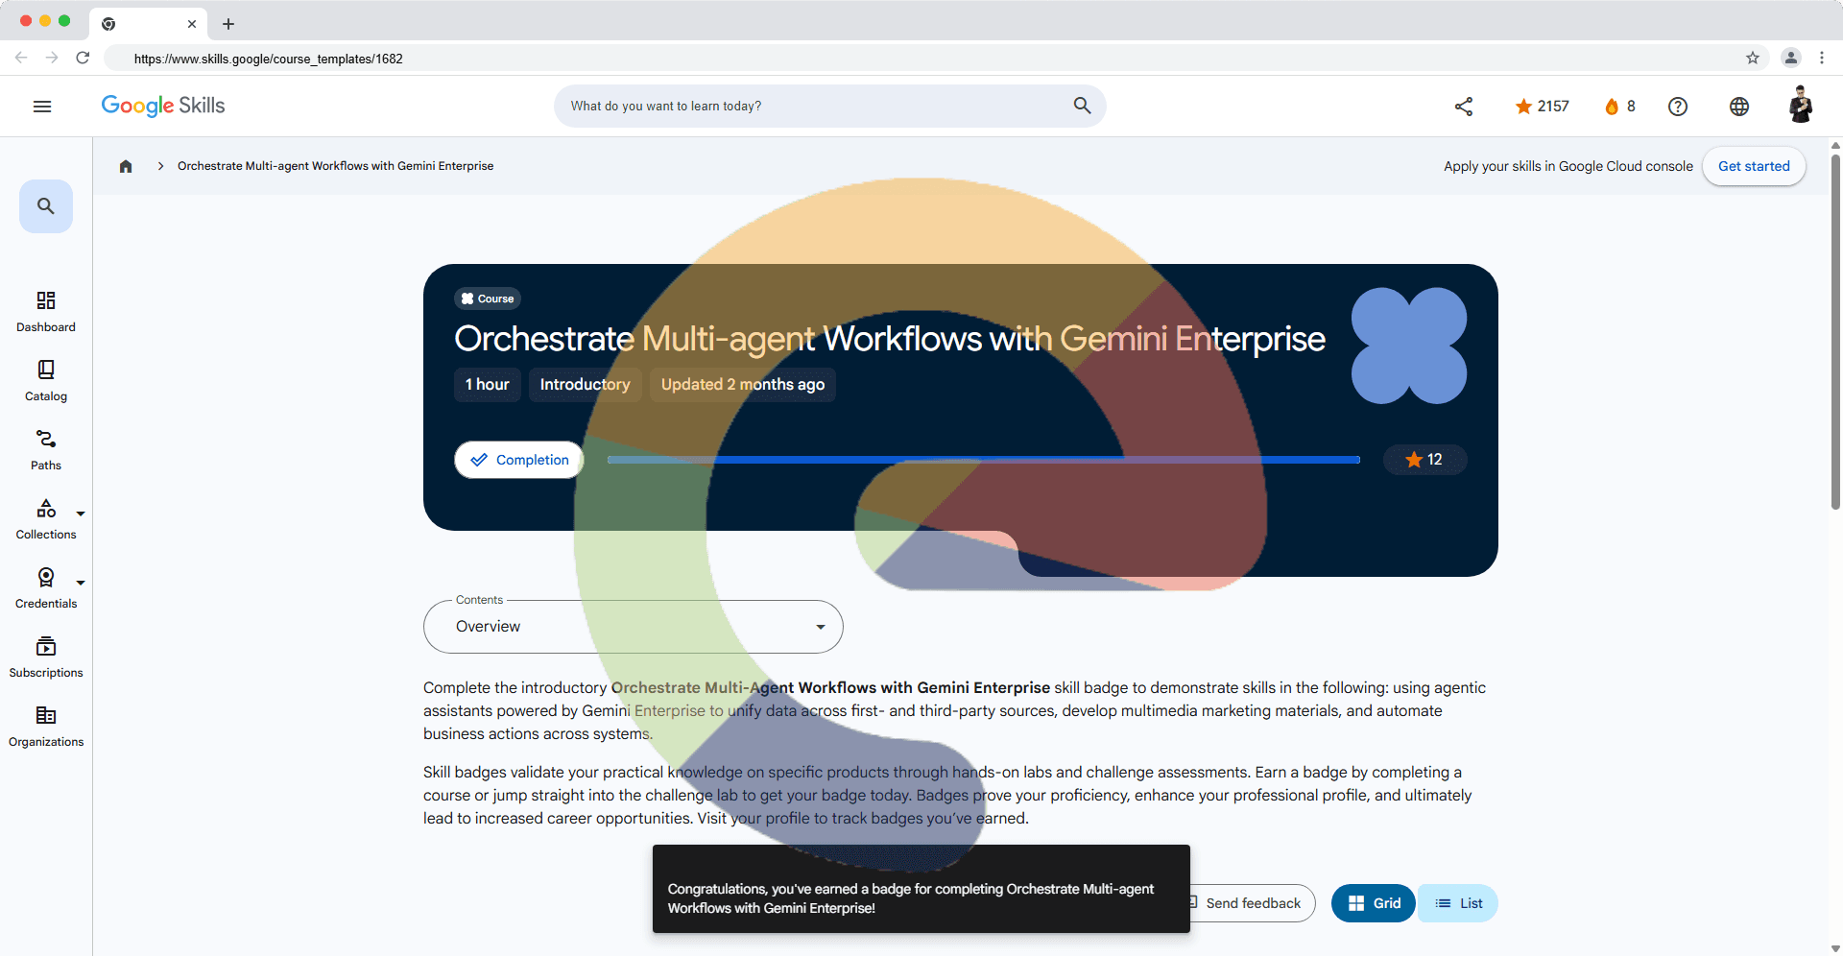Open Paths in the sidebar
Screen dimensions: 1843x956
click(46, 450)
